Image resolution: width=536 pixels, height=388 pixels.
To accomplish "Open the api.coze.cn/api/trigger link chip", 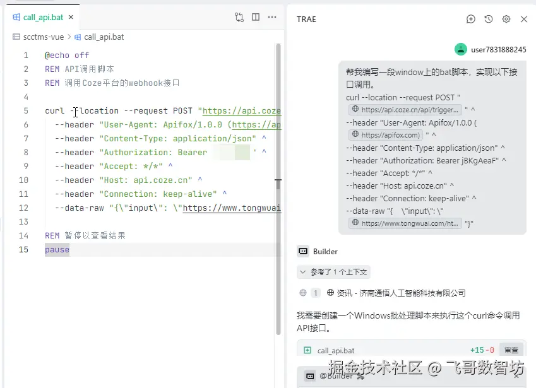I will (405, 110).
